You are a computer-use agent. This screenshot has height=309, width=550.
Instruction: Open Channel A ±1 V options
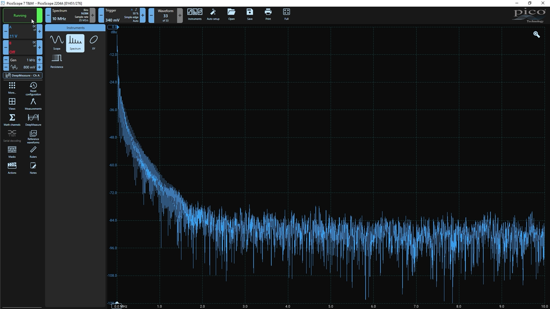pyautogui.click(x=22, y=32)
